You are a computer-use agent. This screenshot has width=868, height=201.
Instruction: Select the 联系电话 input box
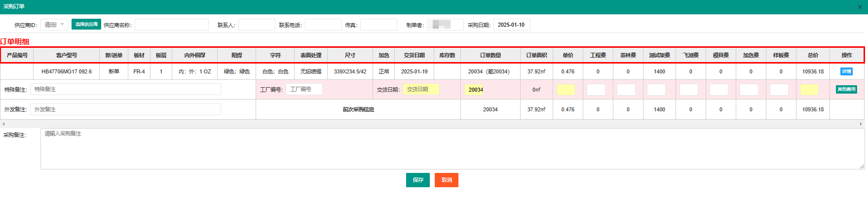[323, 25]
